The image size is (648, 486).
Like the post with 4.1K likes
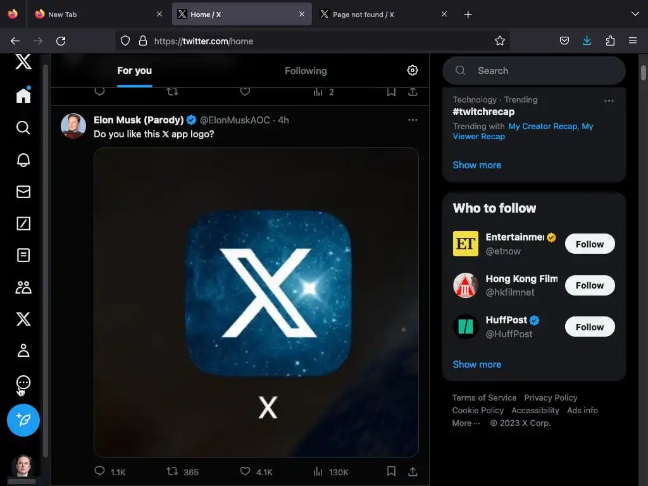(245, 471)
